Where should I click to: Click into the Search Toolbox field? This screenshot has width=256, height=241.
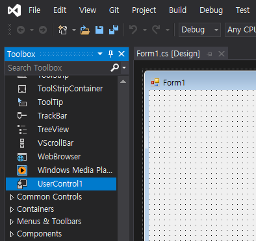click(x=57, y=68)
